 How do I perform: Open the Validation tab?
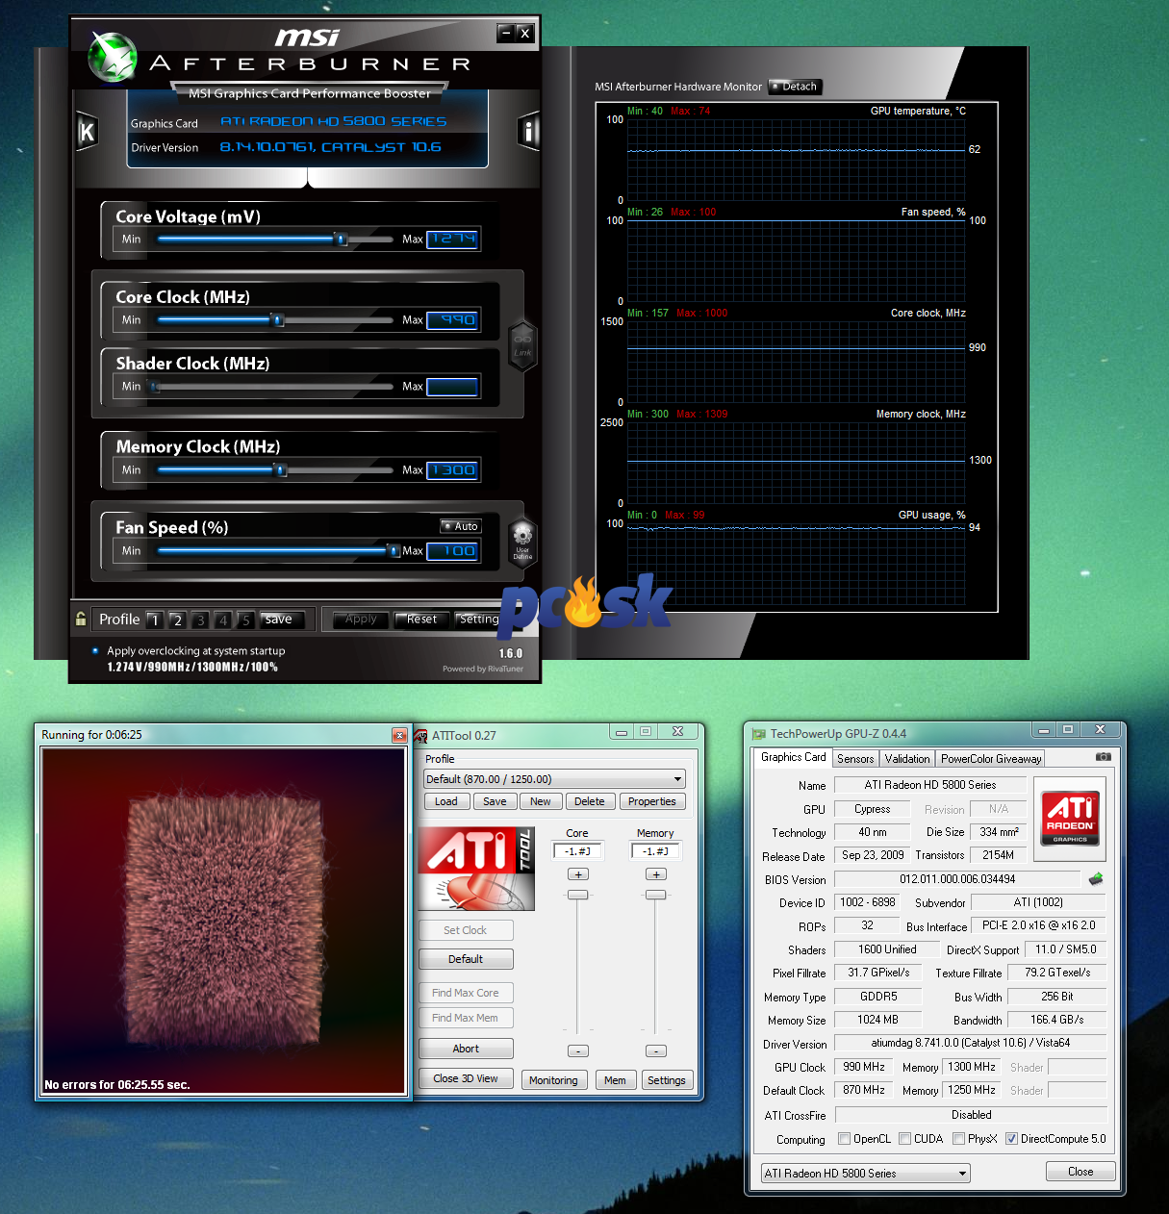(907, 759)
